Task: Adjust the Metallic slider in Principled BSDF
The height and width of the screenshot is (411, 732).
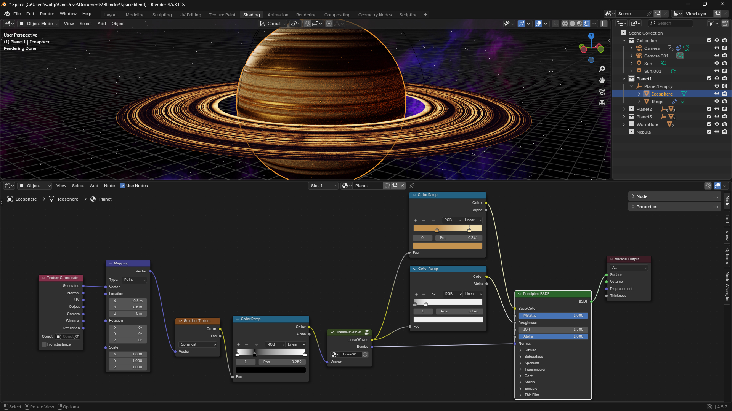Action: click(553, 315)
